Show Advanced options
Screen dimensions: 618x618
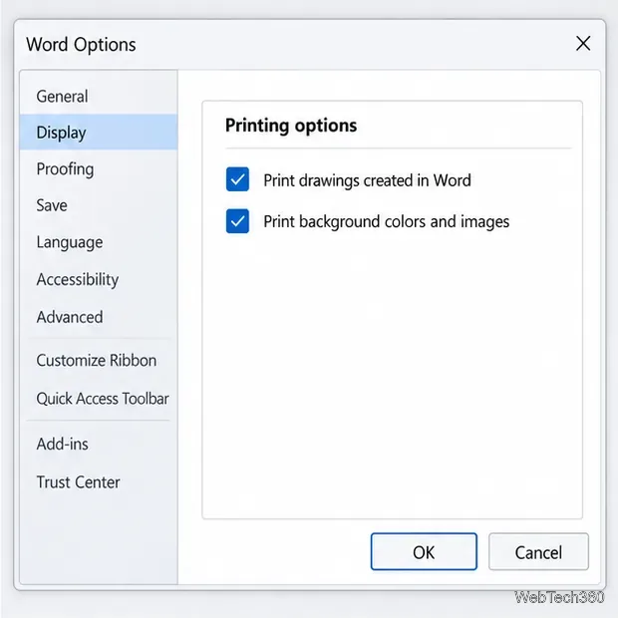(99, 317)
